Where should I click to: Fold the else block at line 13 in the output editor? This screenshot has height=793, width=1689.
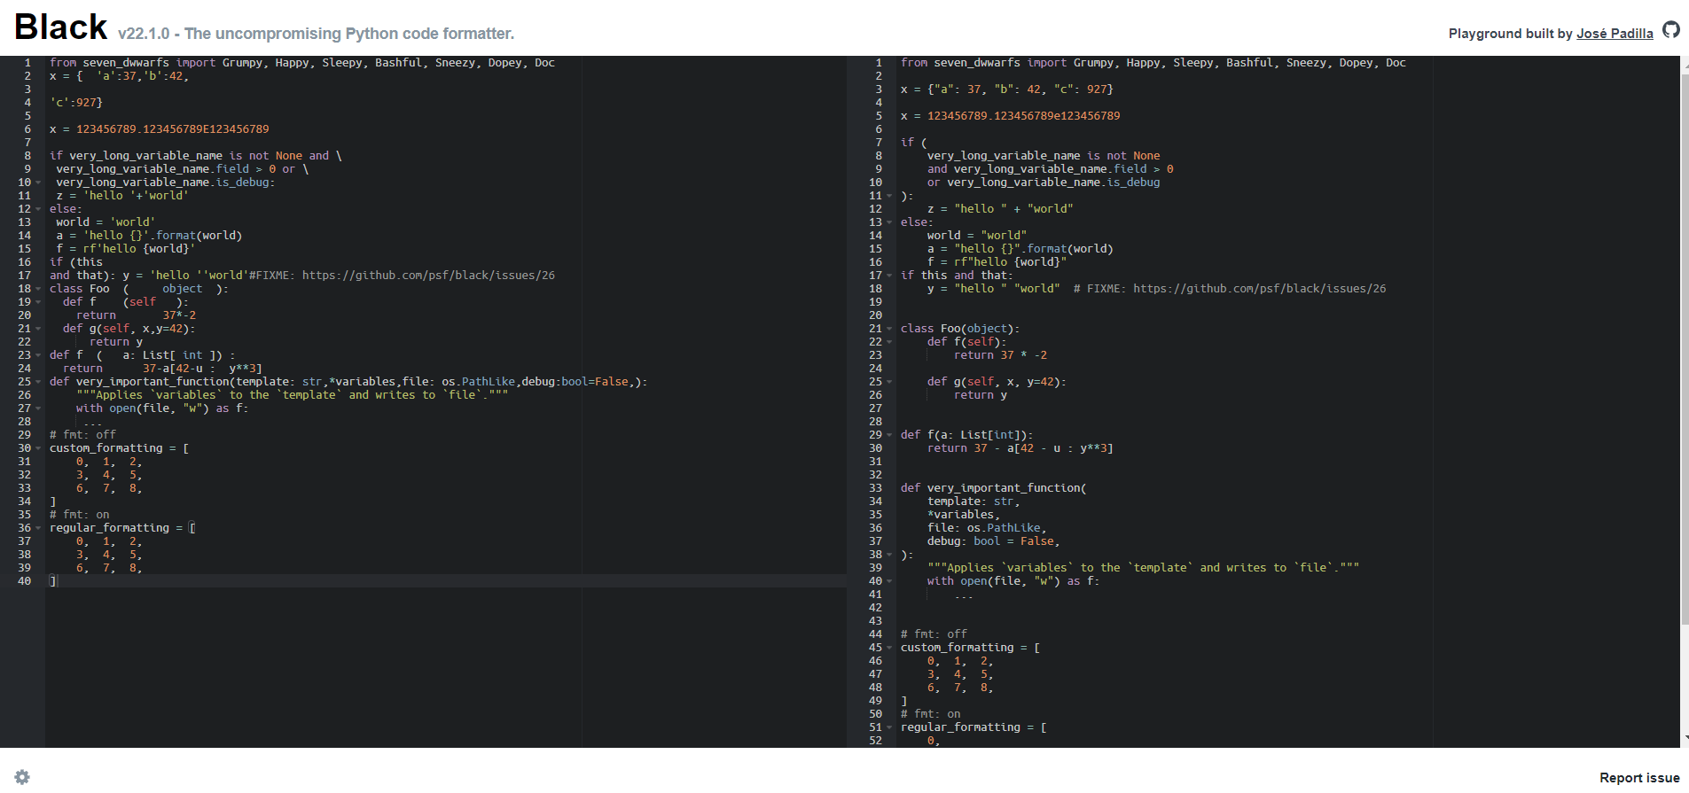coord(889,222)
